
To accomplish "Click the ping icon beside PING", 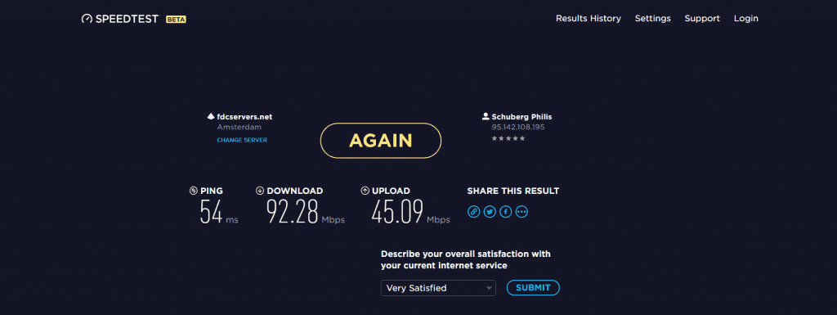I will pyautogui.click(x=193, y=191).
